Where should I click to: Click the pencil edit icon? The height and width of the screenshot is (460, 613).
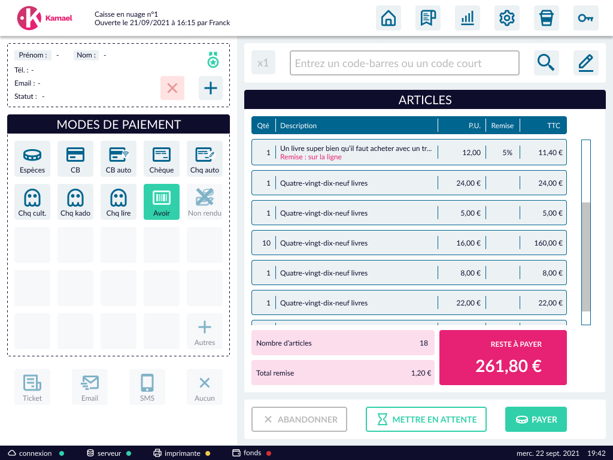(x=585, y=63)
